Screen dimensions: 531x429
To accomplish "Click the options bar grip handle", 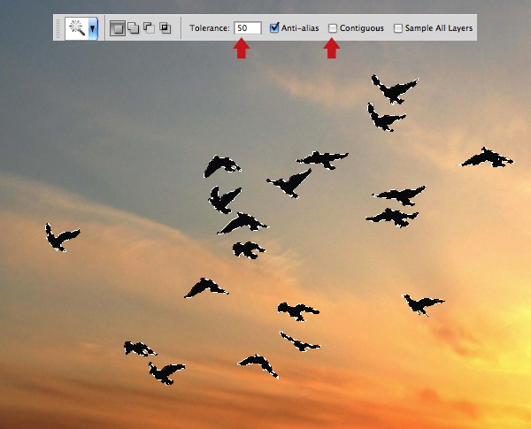I will pyautogui.click(x=58, y=28).
